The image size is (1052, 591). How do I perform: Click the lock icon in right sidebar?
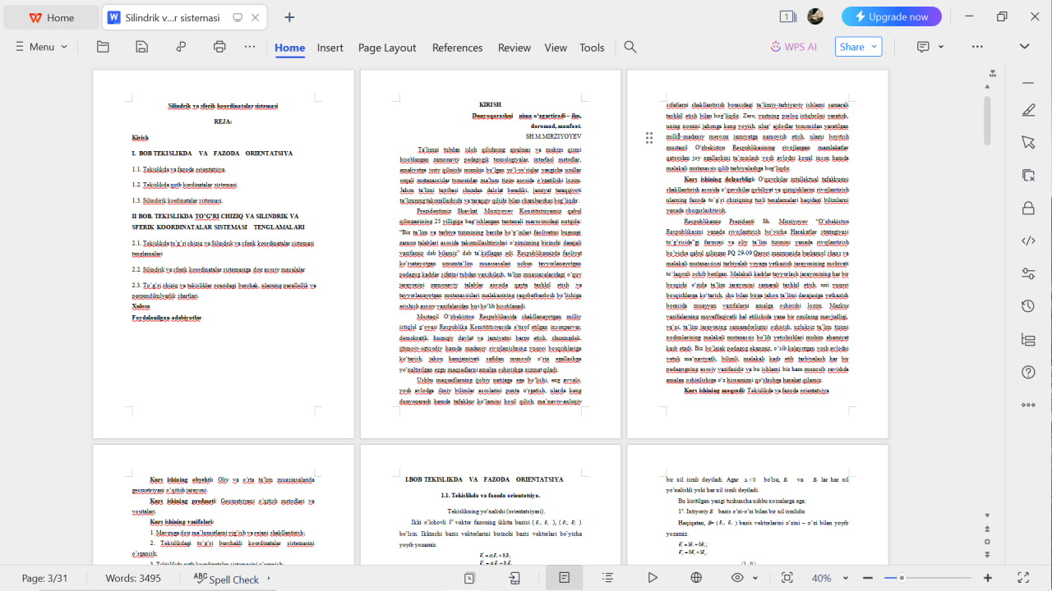coord(1028,208)
